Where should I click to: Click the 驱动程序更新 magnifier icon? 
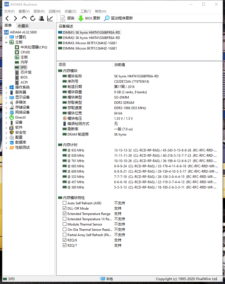(x=107, y=18)
